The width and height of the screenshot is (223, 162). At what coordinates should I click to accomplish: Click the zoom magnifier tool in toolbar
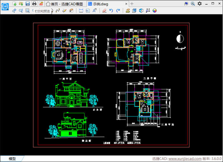(21, 11)
